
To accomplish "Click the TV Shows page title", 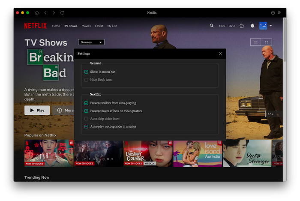I will [46, 43].
